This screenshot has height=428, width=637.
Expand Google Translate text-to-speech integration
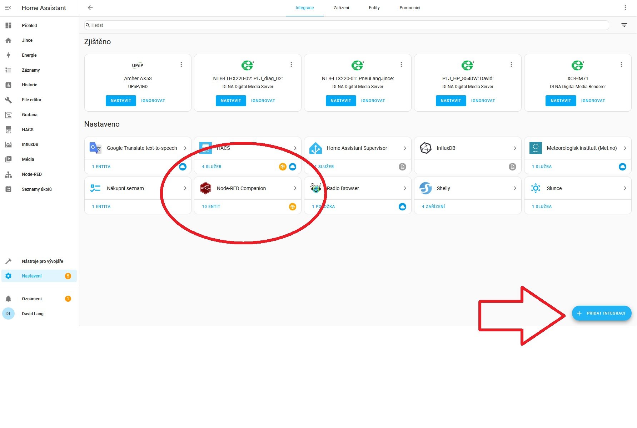pos(185,148)
